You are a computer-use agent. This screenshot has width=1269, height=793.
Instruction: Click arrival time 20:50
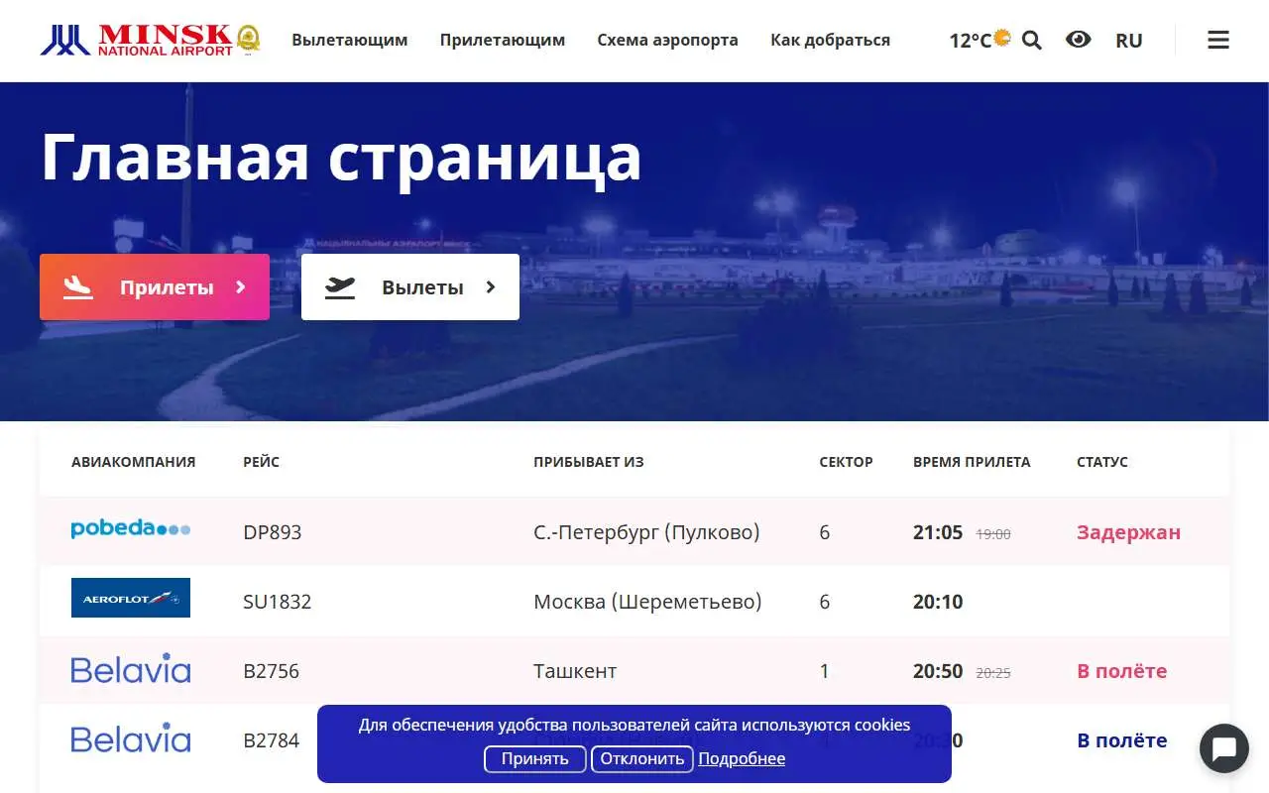point(938,671)
